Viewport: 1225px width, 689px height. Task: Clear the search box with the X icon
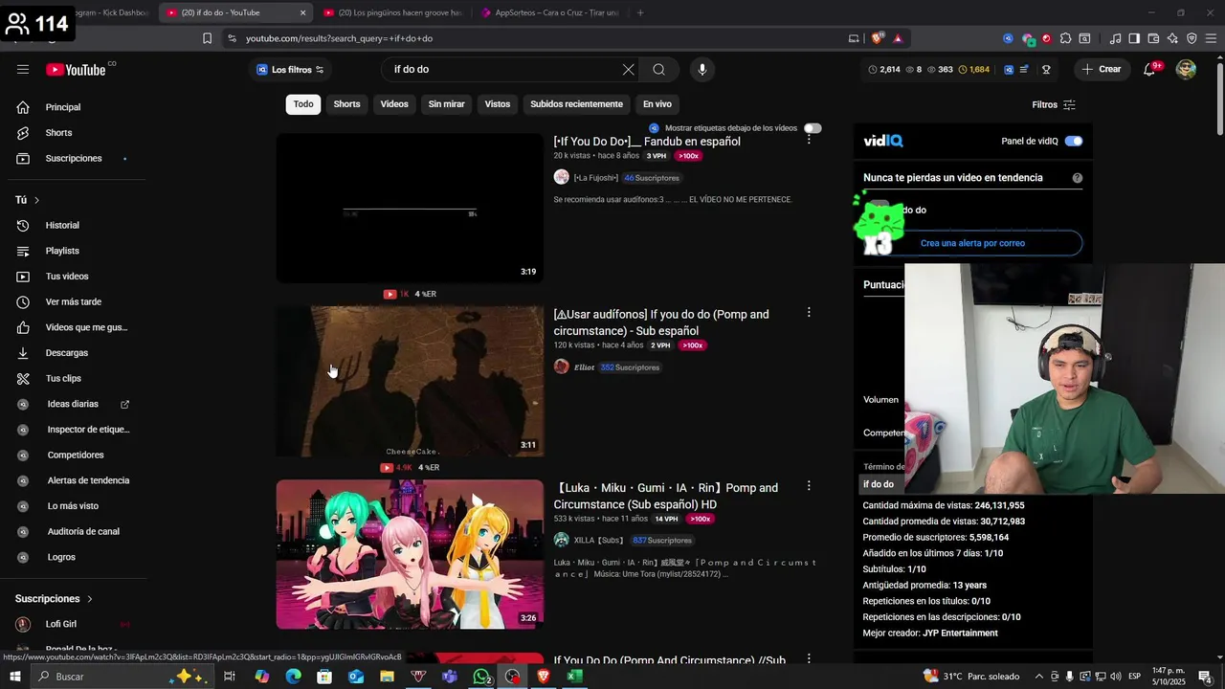628,69
